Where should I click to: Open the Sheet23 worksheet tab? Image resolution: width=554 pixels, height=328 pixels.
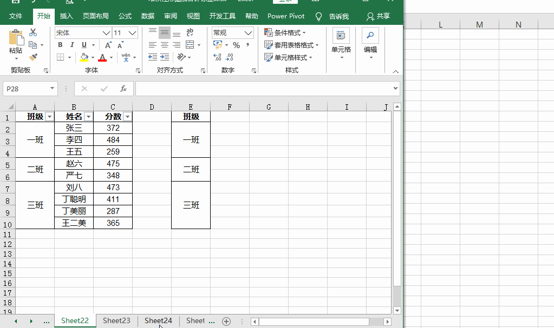(x=116, y=320)
